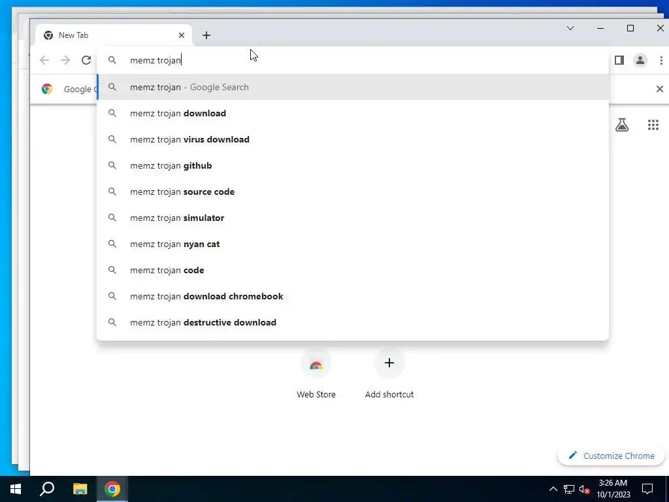Click the browser forward arrow

click(65, 60)
